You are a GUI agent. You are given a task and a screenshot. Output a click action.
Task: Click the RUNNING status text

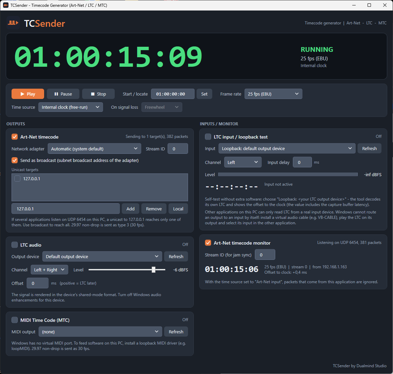317,49
